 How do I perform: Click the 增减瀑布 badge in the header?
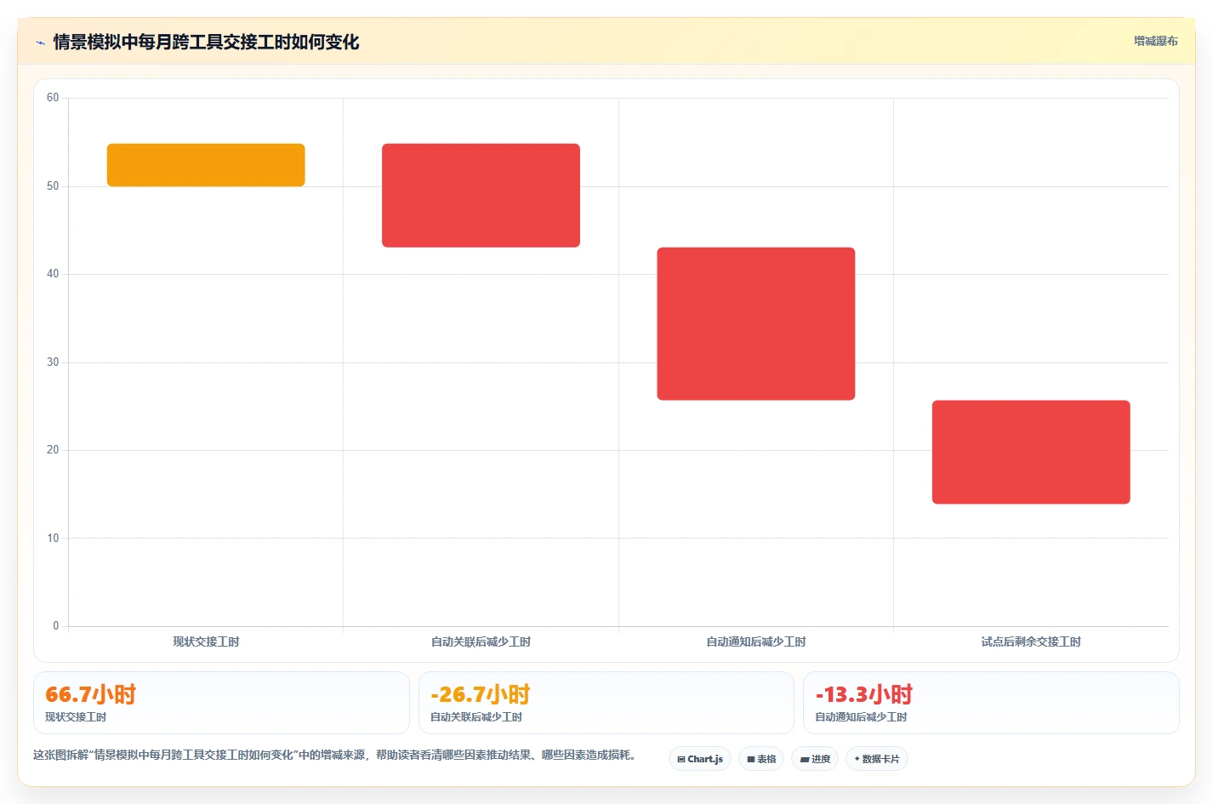tap(1155, 41)
